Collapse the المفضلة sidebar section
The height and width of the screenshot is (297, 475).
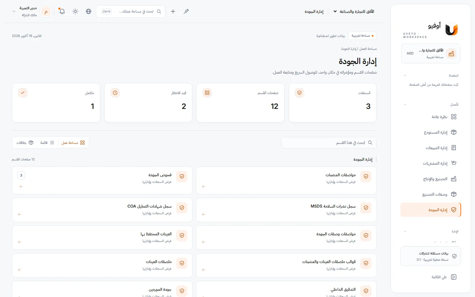[x=405, y=76]
